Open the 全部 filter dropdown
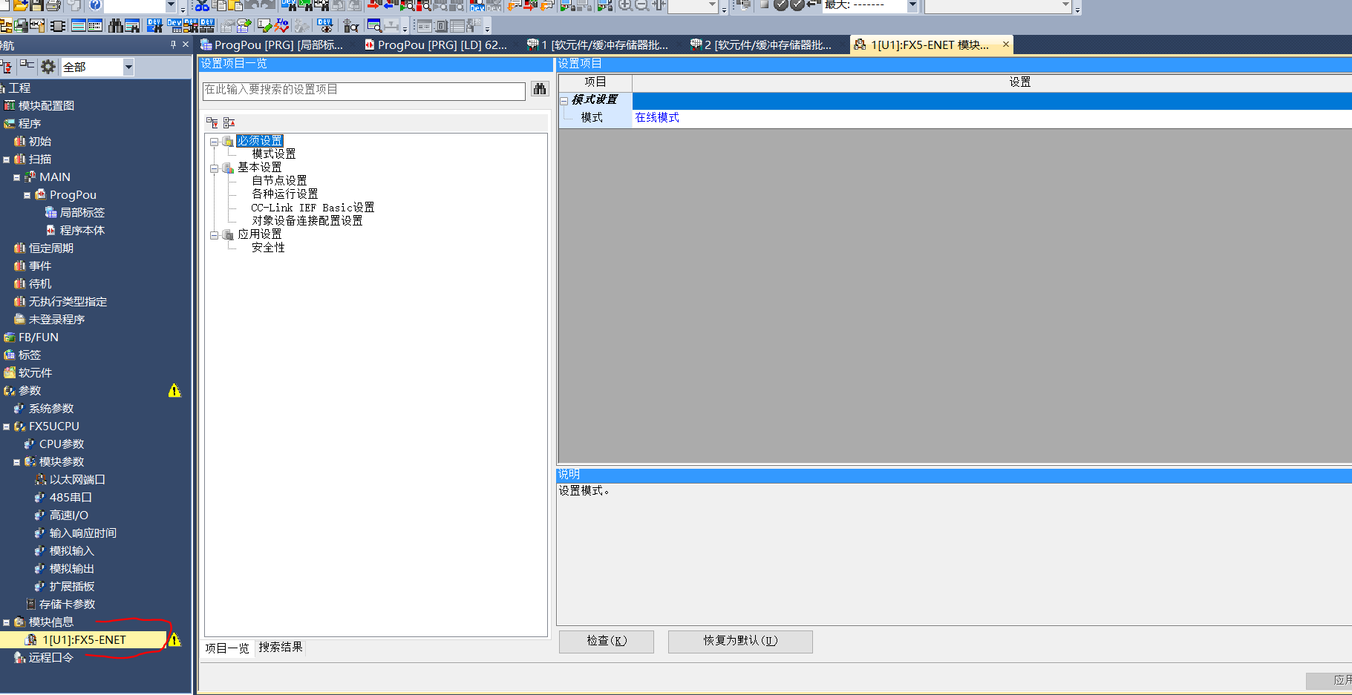The height and width of the screenshot is (695, 1352). click(128, 67)
